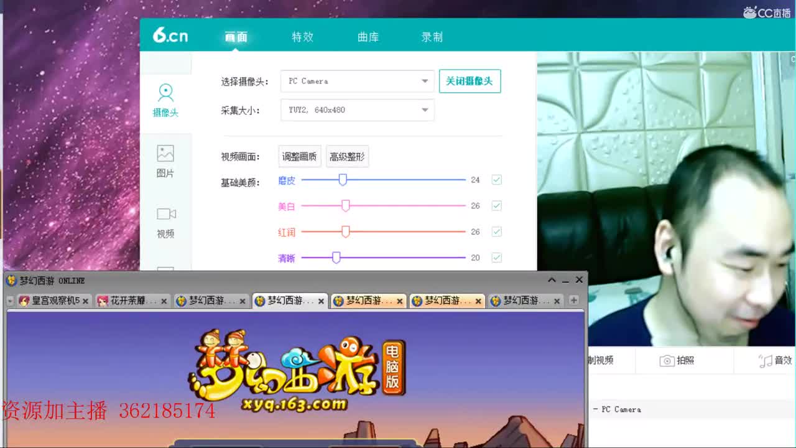Click the 梦幻西游 ONLINE title bar icon
The height and width of the screenshot is (448, 796).
11,281
